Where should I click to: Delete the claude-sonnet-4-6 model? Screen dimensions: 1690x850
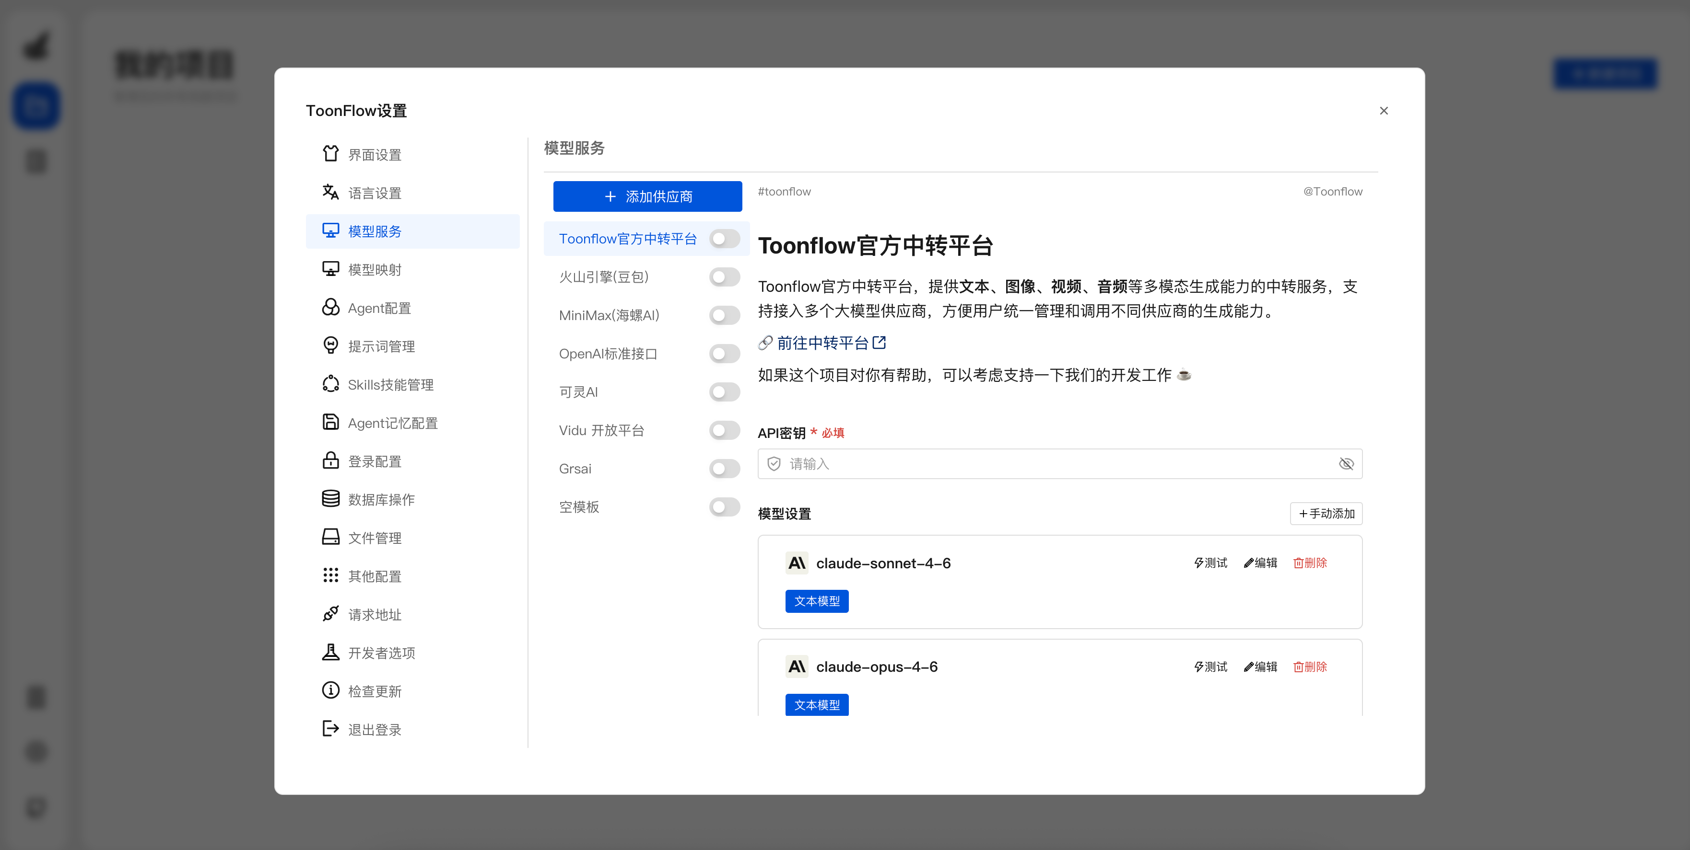click(x=1310, y=563)
